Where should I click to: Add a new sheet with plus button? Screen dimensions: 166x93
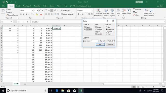pyautogui.click(x=25, y=84)
